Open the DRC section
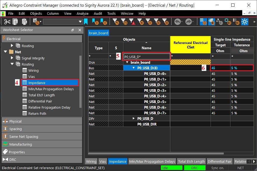 [42, 159]
